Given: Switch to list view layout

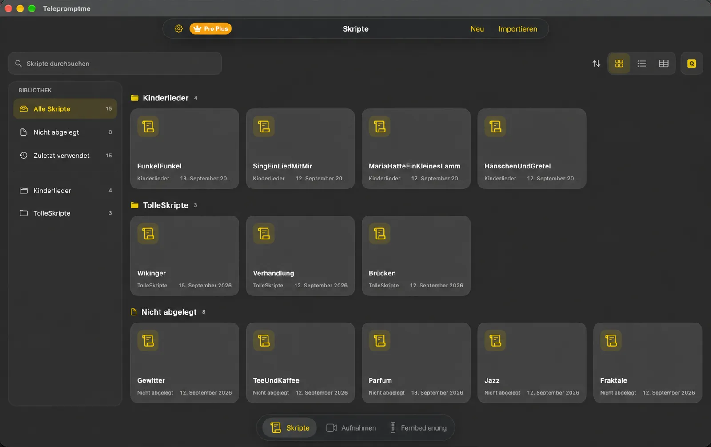Looking at the screenshot, I should (642, 64).
